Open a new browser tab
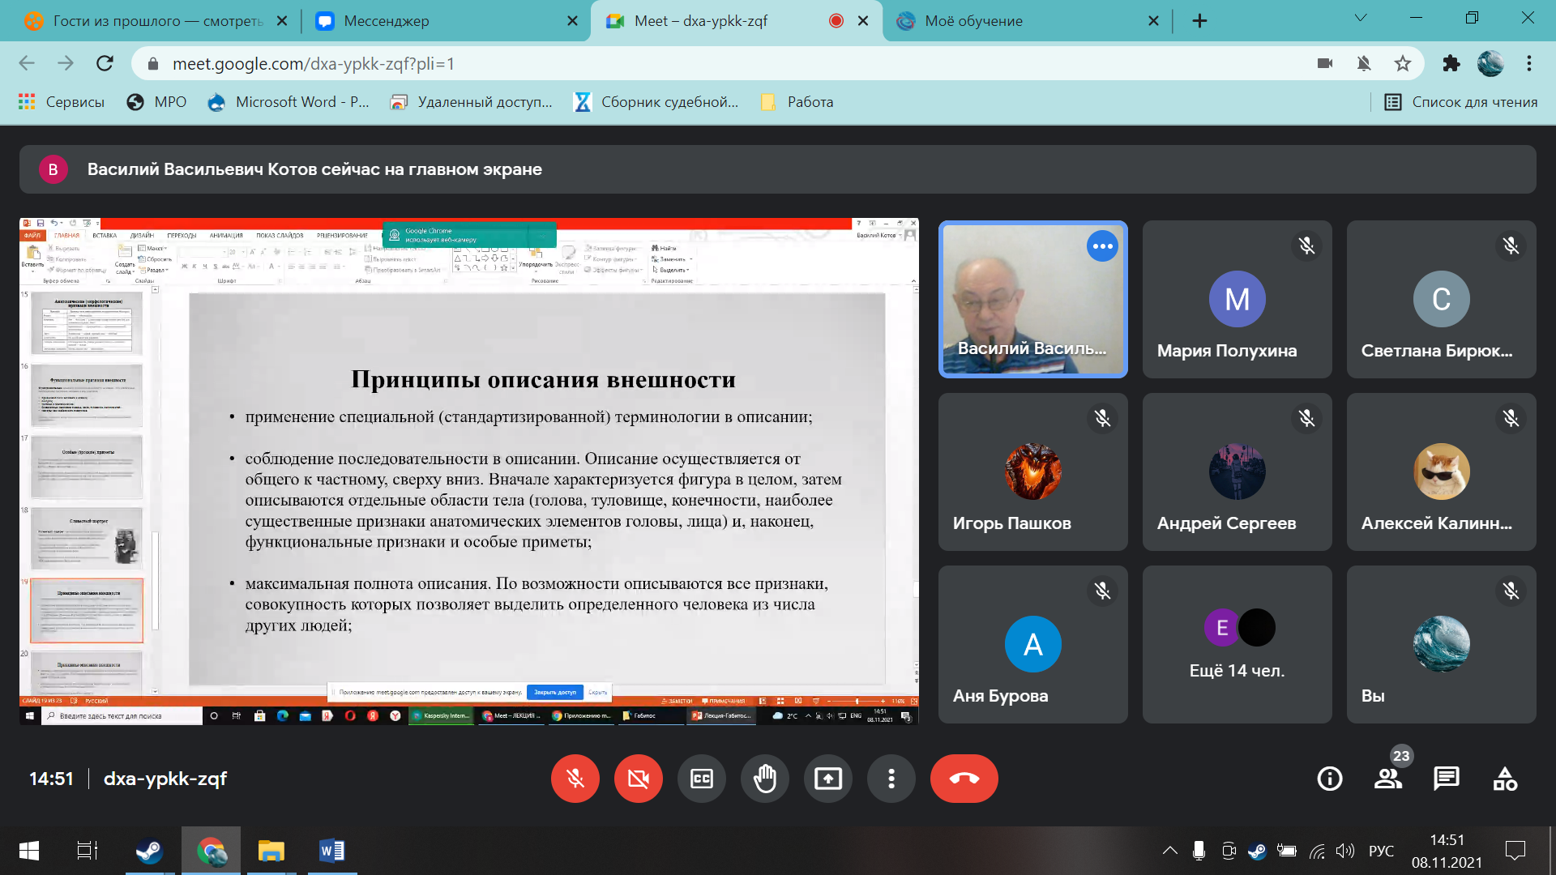The image size is (1556, 875). coord(1200,21)
